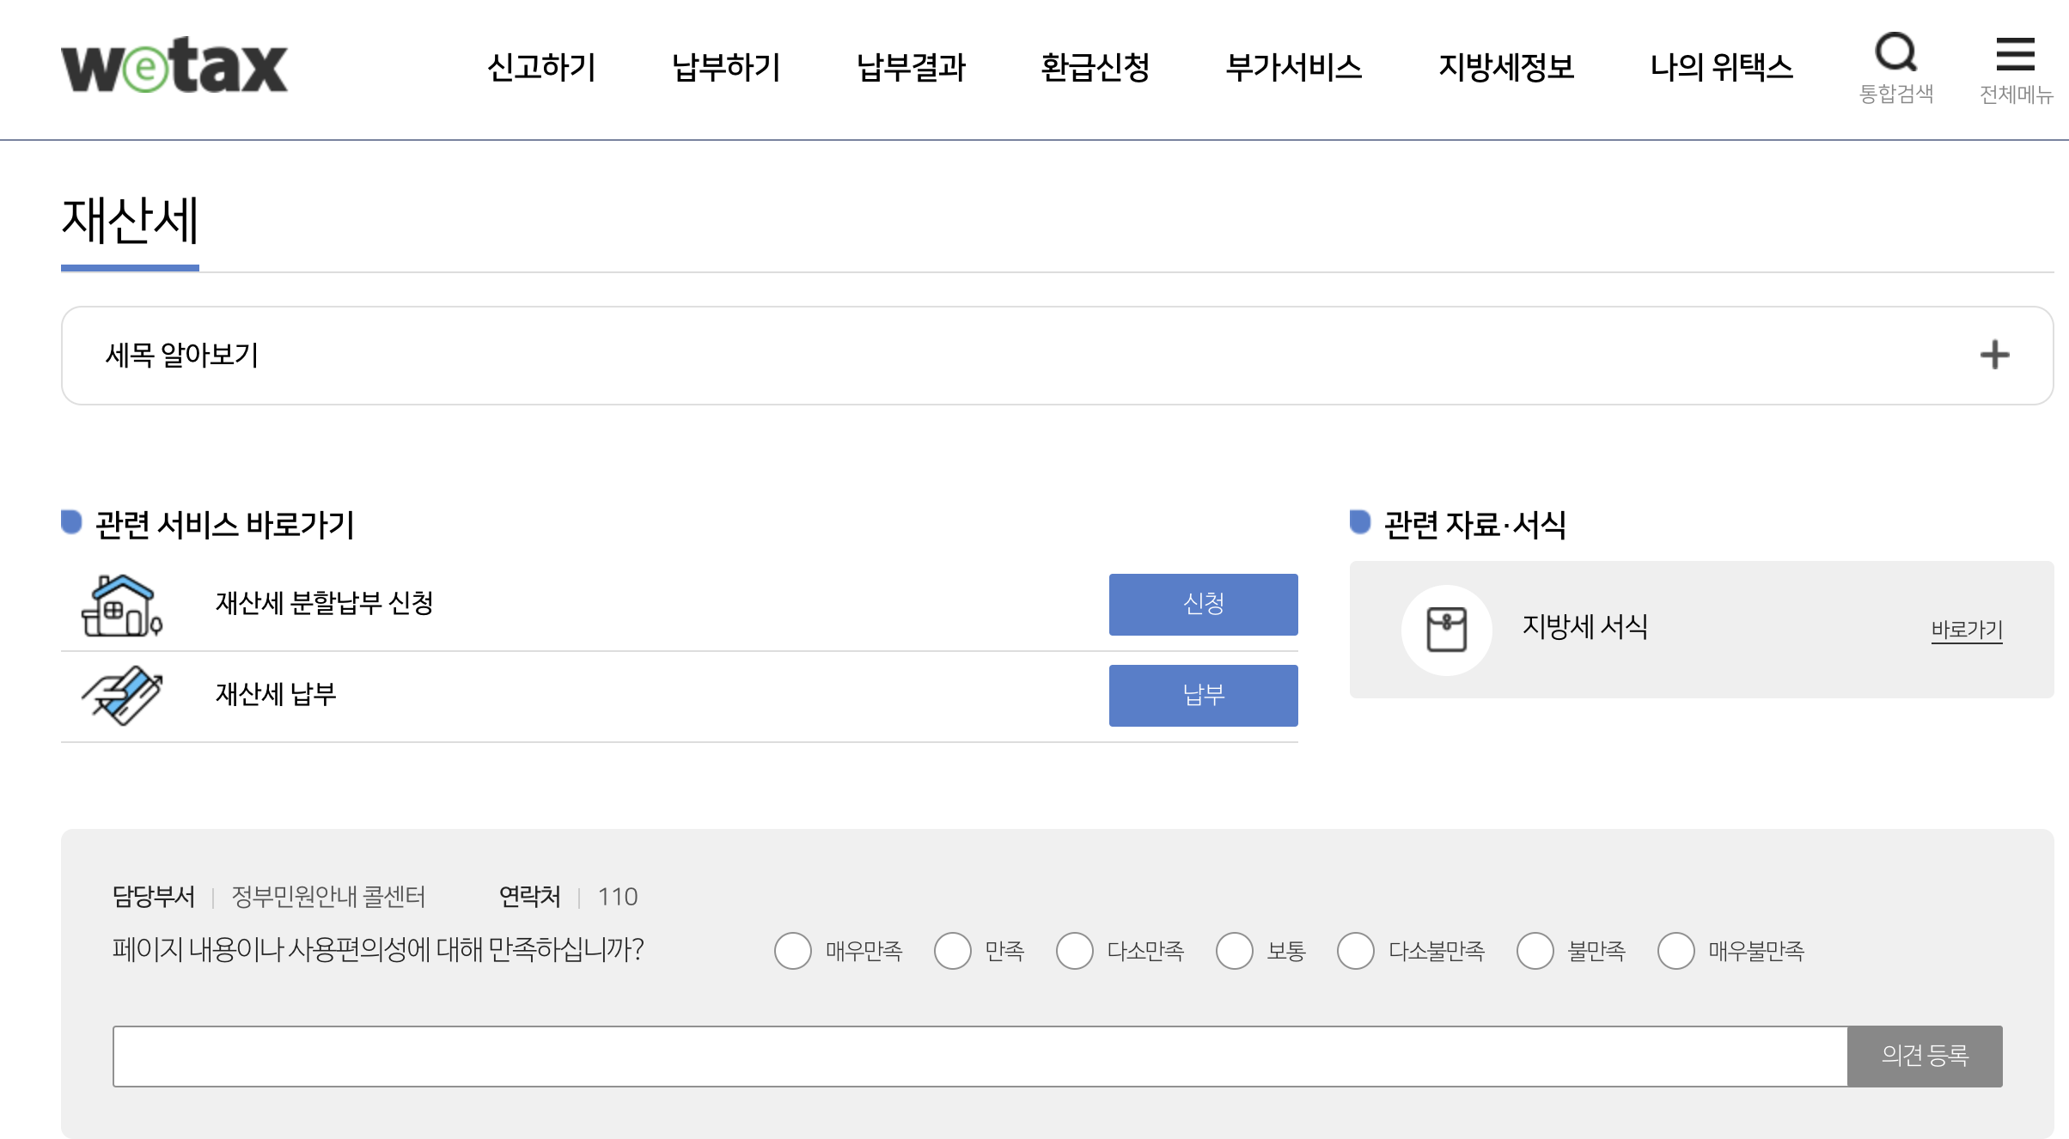Open the 지방세정보 menu

coord(1506,67)
